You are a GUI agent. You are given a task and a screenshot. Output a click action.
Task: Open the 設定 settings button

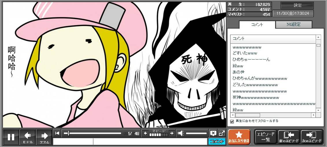coord(297,5)
